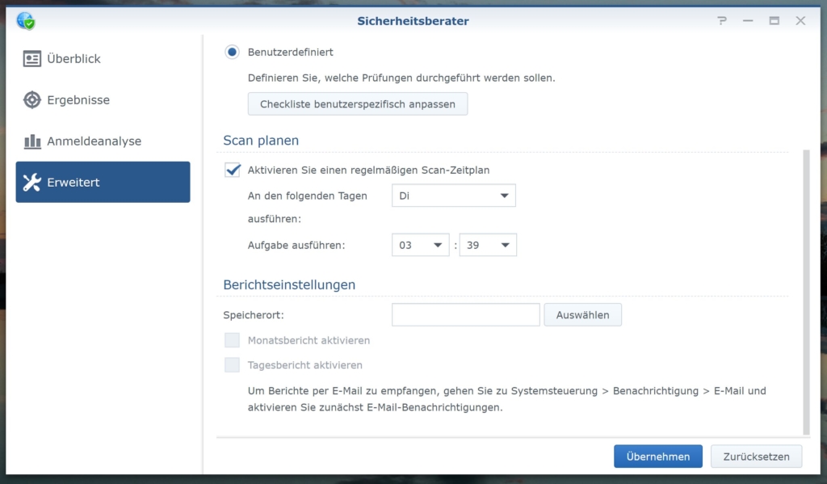
Task: Switch to the Ergebnisse tab
Action: 78,100
